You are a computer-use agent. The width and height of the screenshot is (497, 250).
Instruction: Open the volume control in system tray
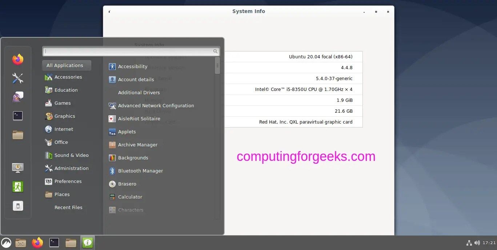coord(477,243)
